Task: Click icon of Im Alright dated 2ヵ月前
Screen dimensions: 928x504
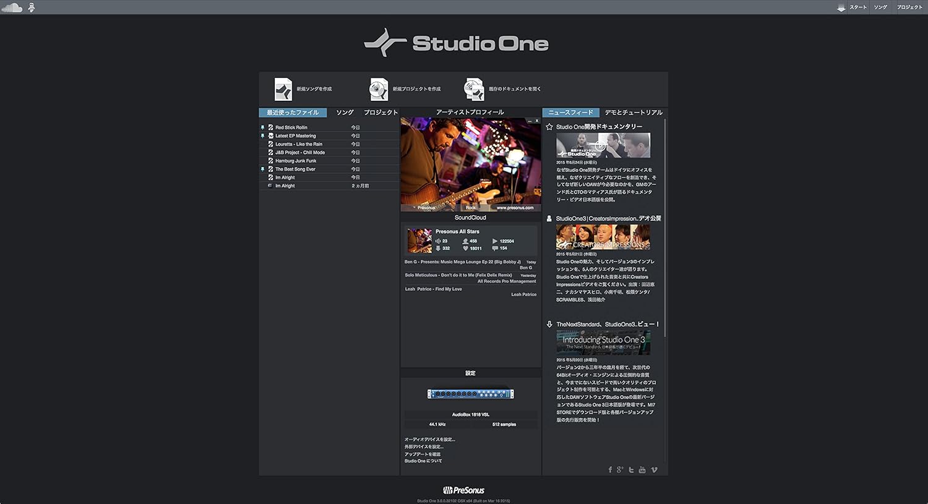Action: click(270, 186)
